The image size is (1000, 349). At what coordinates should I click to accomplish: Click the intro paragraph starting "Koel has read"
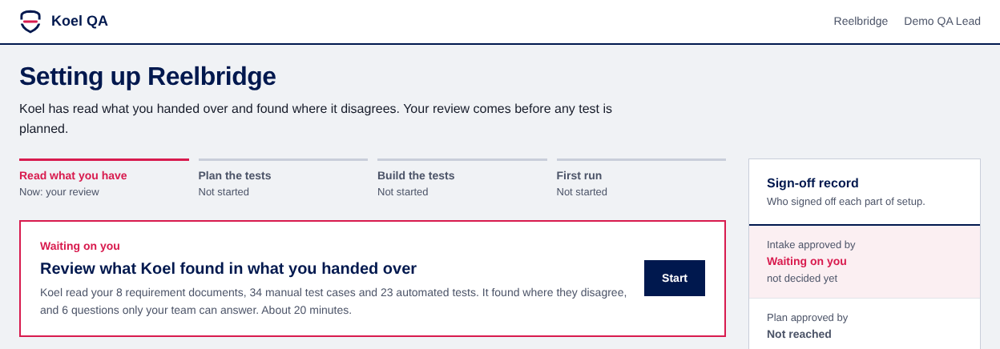pyautogui.click(x=316, y=118)
